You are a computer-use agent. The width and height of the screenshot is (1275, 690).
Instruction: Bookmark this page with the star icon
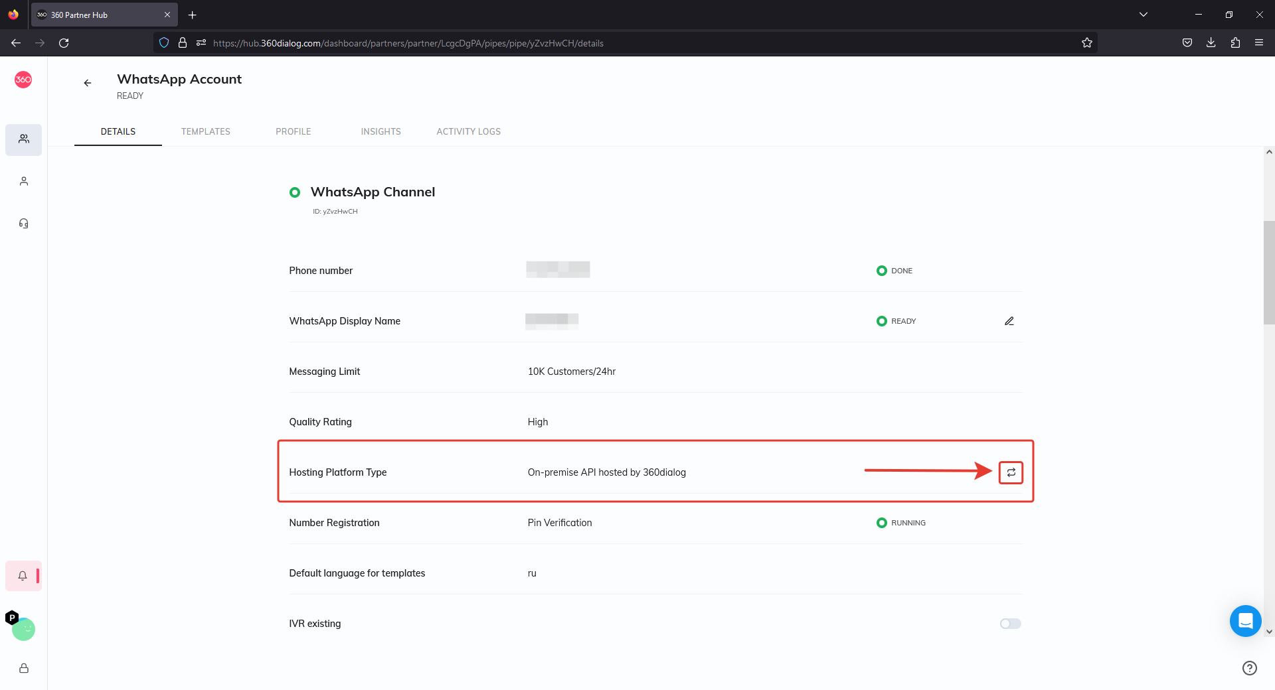[1086, 42]
